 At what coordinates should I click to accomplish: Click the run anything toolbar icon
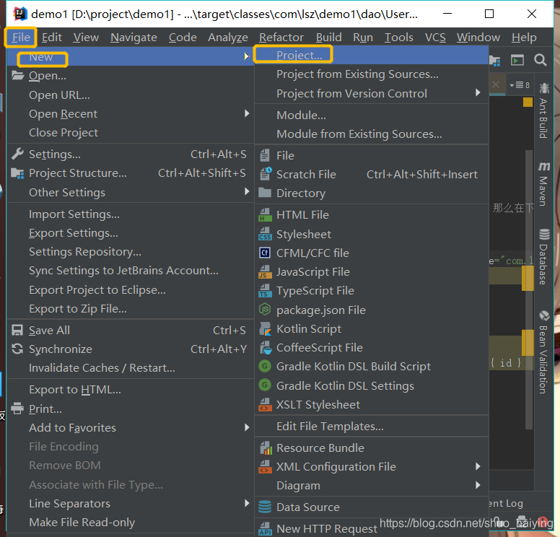517,60
